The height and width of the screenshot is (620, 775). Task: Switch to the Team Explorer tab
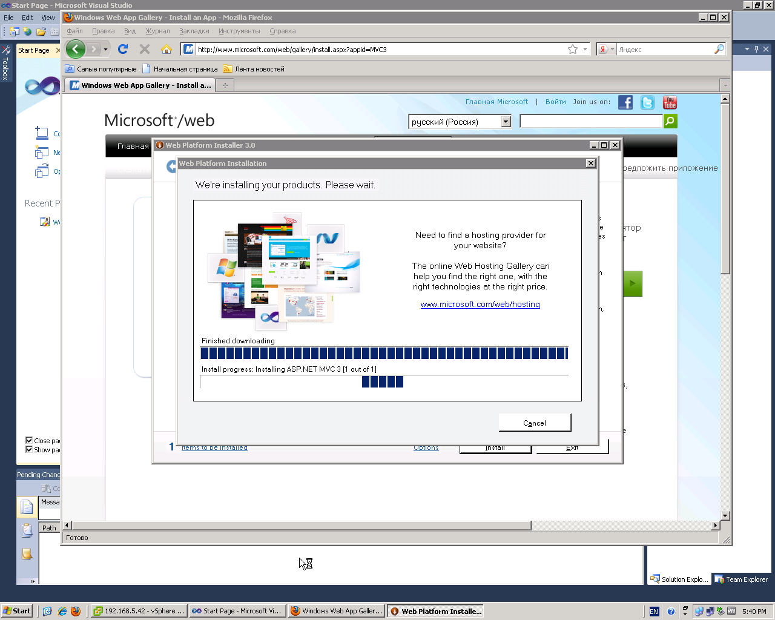pyautogui.click(x=742, y=579)
